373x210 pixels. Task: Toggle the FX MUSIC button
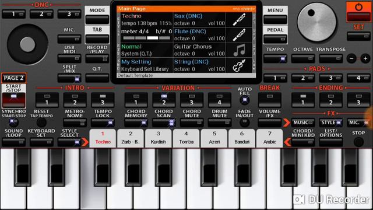coord(303,123)
